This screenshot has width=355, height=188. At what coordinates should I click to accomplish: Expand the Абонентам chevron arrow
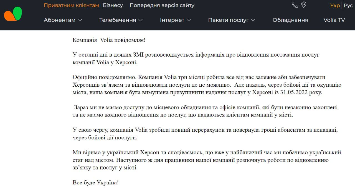(80, 20)
